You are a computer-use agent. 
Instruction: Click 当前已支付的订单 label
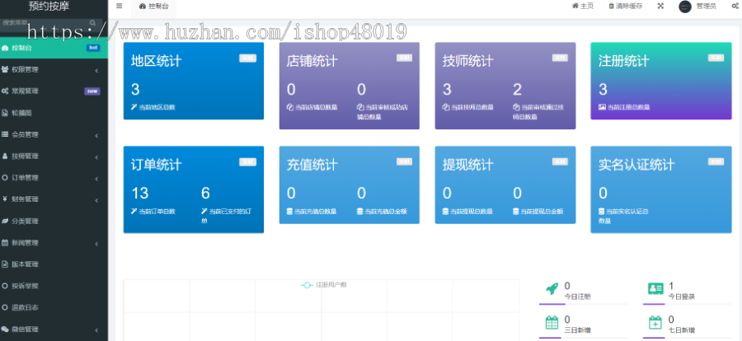point(227,216)
